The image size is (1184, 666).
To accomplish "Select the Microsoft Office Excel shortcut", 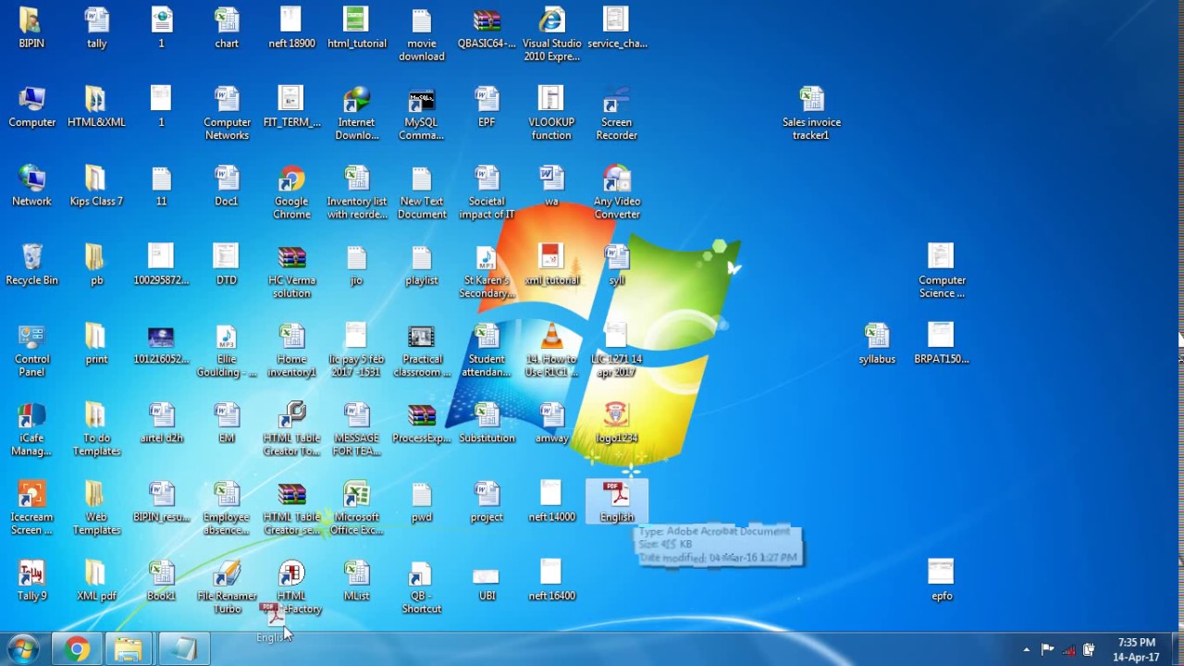I will point(356,494).
